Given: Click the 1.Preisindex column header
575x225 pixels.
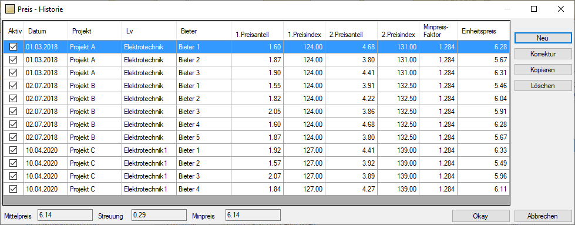Looking at the screenshot, I should pos(304,31).
